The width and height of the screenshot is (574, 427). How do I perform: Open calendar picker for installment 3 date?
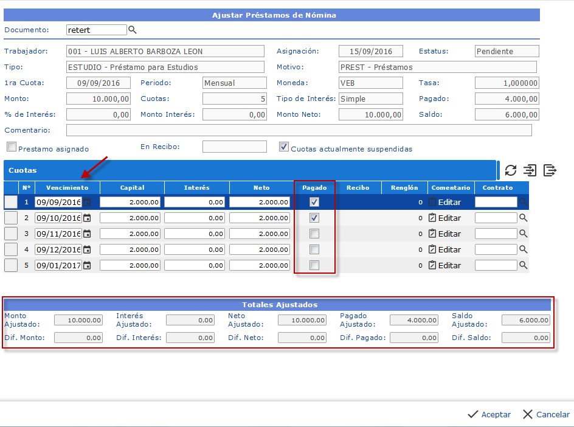click(x=87, y=234)
